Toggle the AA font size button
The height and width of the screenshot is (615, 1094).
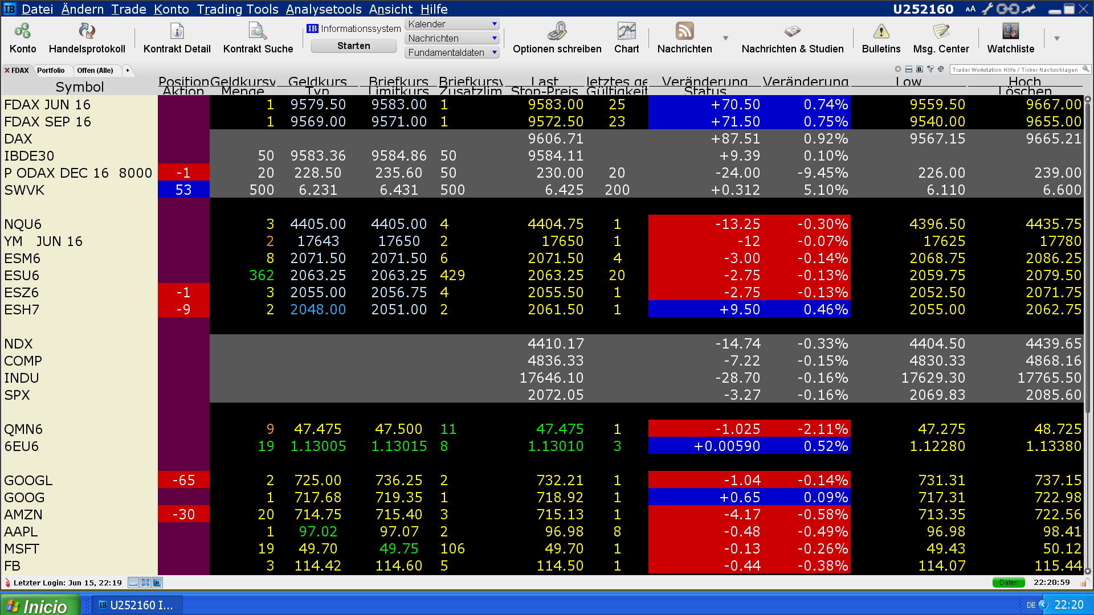click(x=970, y=9)
